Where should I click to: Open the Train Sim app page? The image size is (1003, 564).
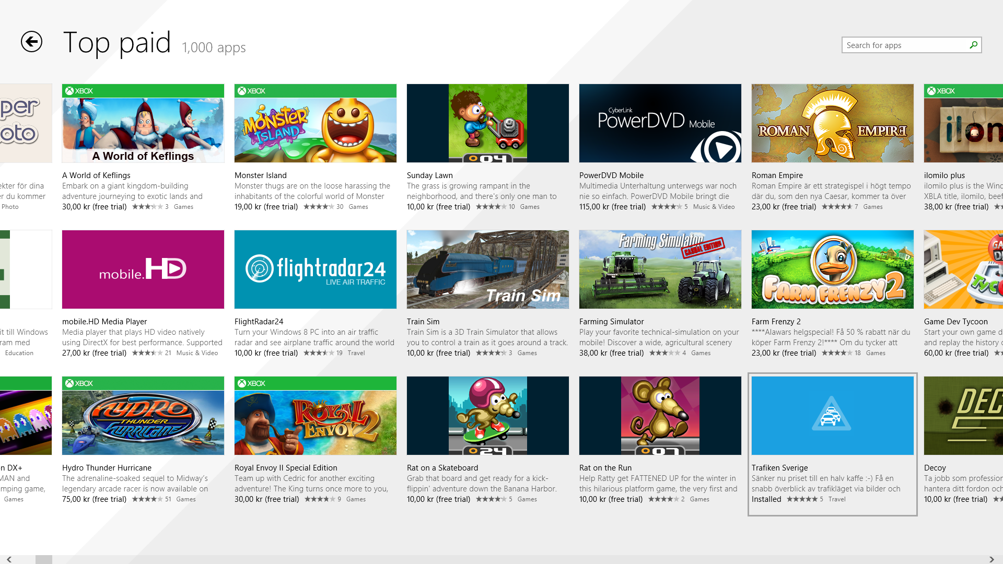click(487, 269)
